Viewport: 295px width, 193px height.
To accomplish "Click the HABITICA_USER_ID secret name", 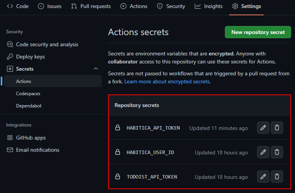I will [150, 152].
